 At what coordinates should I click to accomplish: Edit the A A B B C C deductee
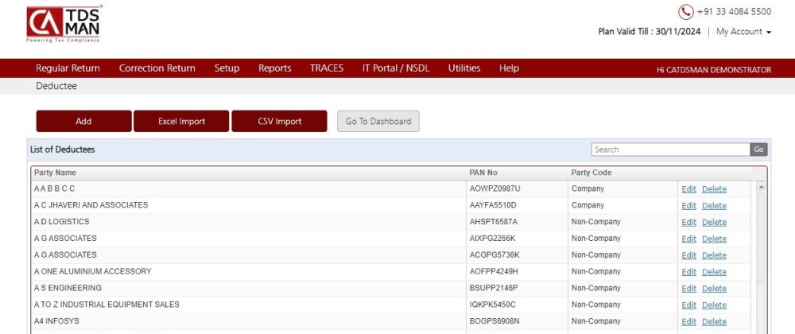click(688, 189)
